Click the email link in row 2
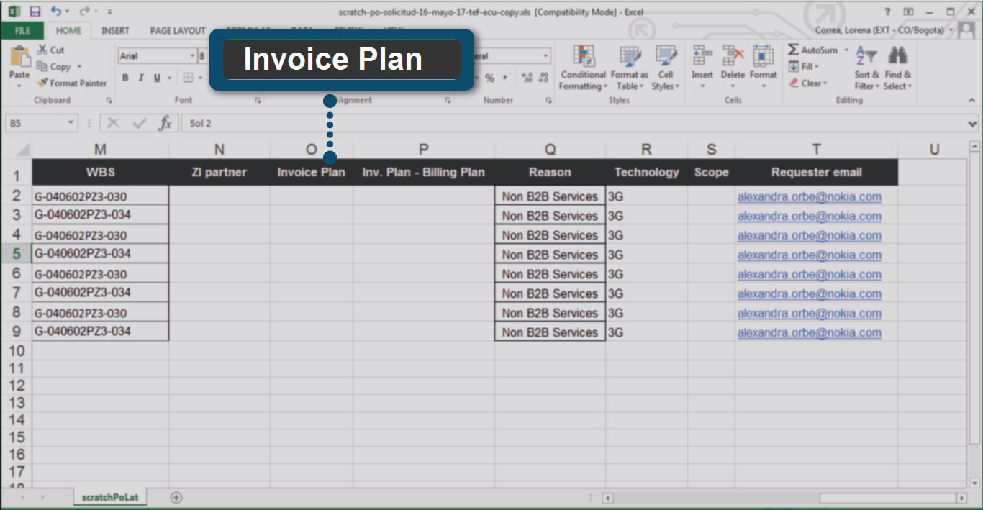 809,197
